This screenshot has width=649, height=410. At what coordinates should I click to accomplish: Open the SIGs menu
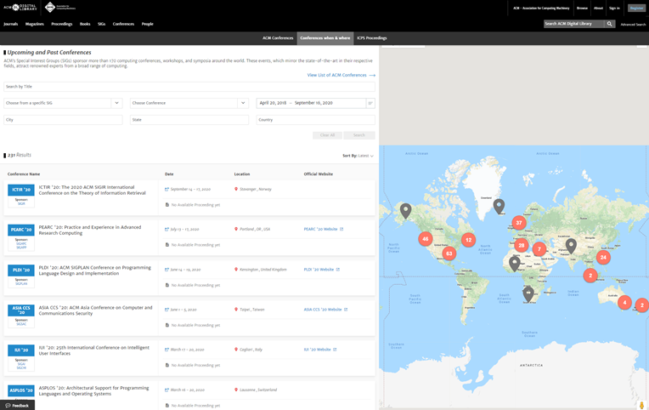(x=101, y=24)
